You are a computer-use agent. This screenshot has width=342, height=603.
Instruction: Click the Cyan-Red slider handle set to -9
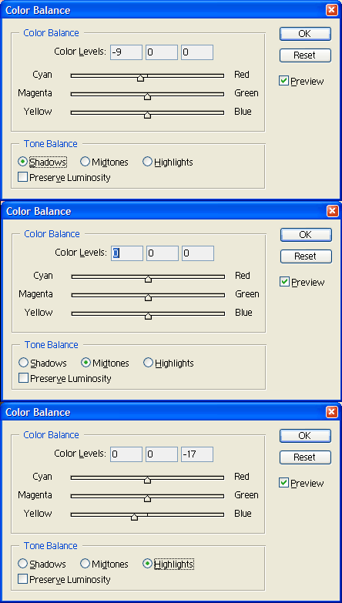[140, 78]
